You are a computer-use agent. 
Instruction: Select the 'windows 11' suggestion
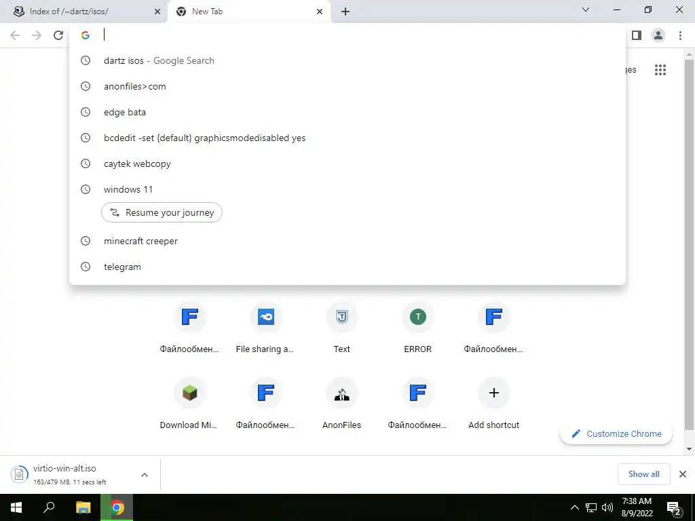pyautogui.click(x=347, y=189)
